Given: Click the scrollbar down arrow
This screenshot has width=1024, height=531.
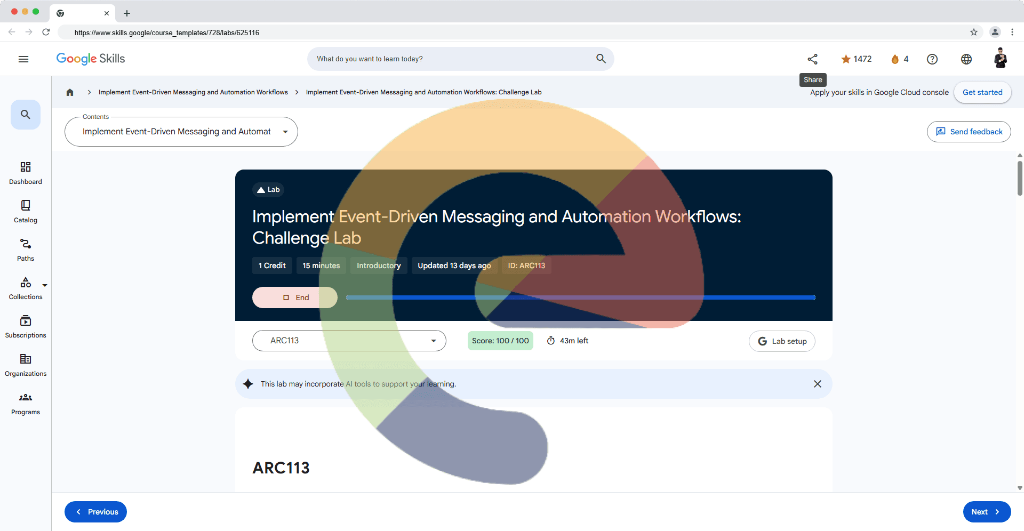Looking at the screenshot, I should pos(1020,488).
